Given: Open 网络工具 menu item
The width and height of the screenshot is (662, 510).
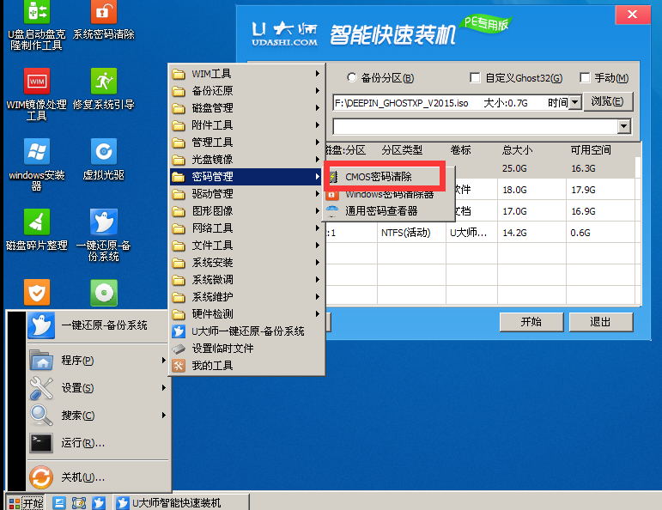Looking at the screenshot, I should [x=247, y=228].
